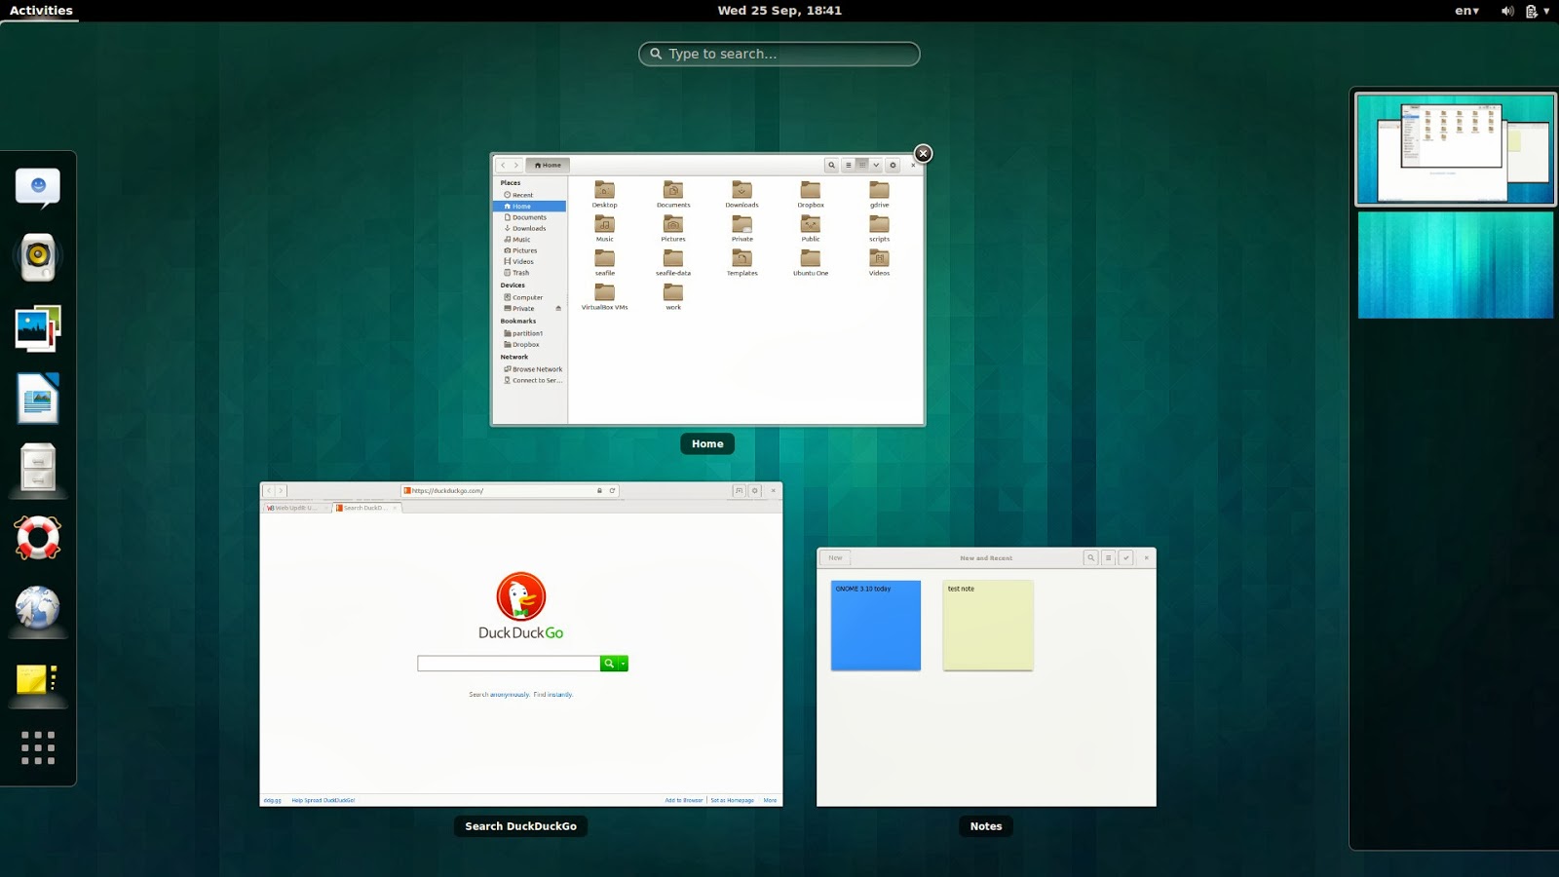The height and width of the screenshot is (877, 1559).
Task: Enable selection mode with the checkmark in Notes
Action: point(1126,557)
